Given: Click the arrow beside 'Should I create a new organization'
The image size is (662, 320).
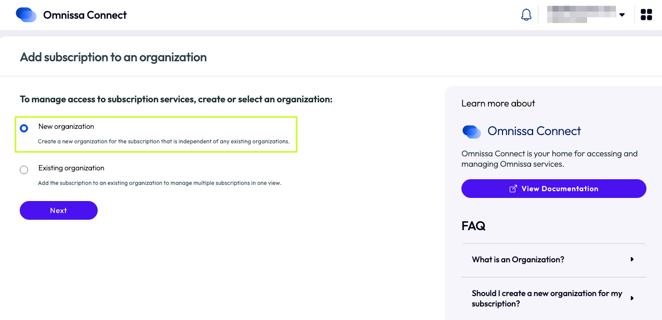Looking at the screenshot, I should (632, 298).
